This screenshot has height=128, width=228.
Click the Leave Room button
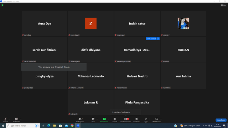[x=221, y=120]
